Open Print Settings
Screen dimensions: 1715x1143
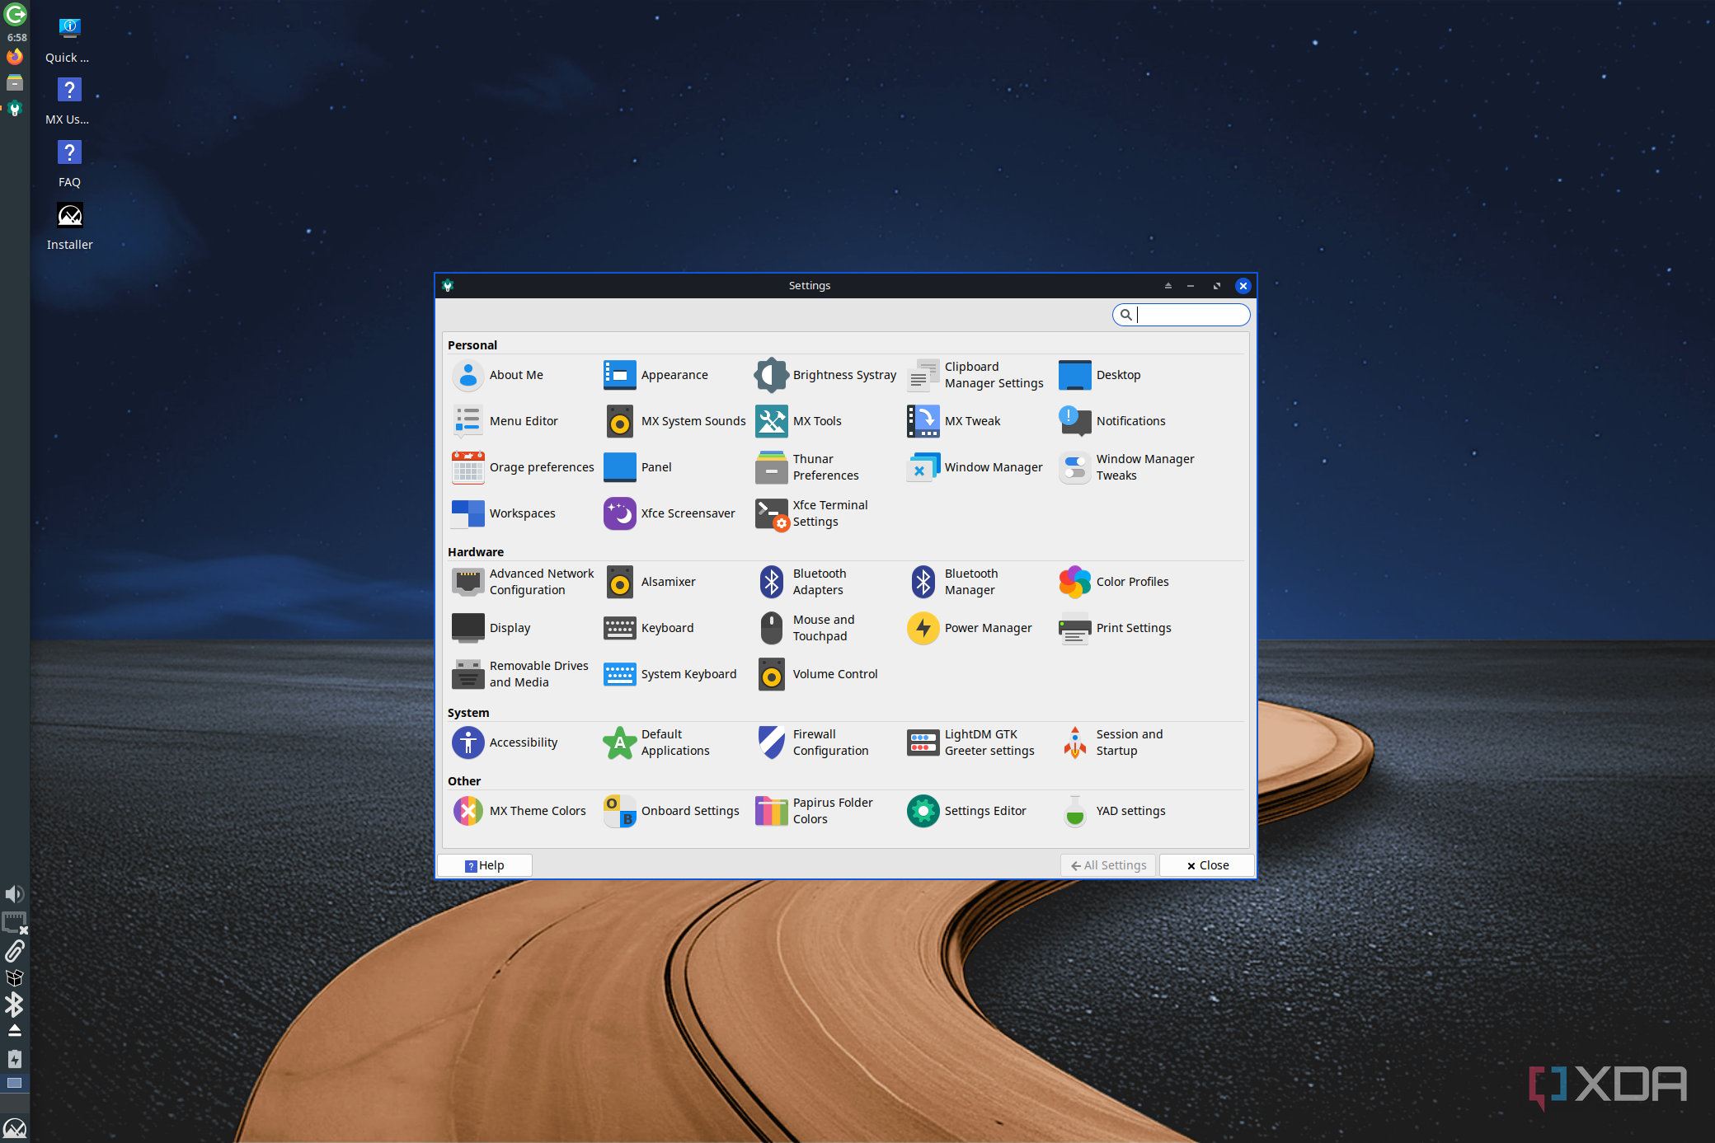[x=1115, y=628]
